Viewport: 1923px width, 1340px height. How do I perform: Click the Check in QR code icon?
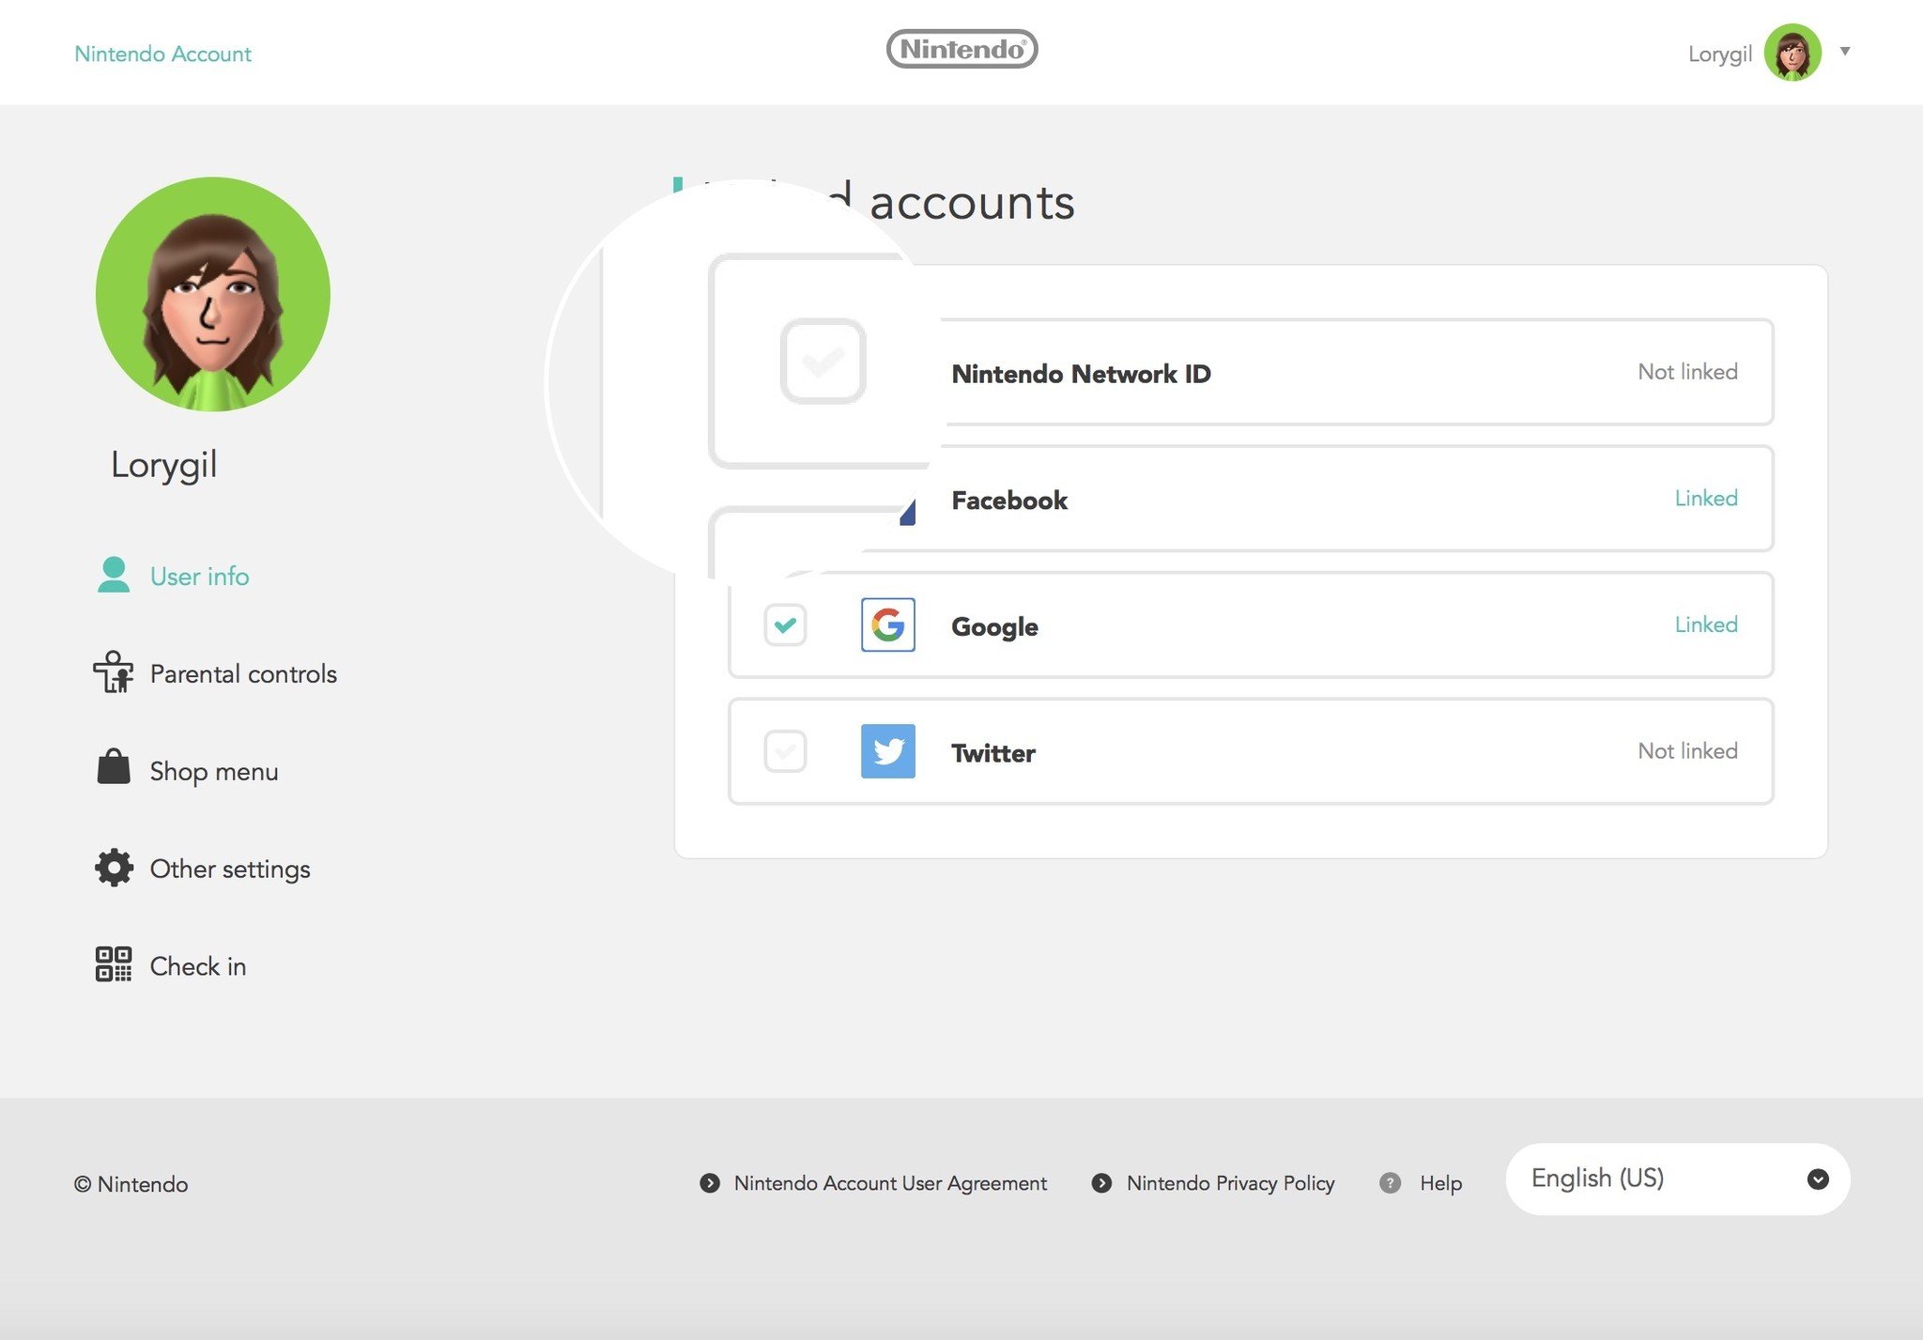click(113, 962)
